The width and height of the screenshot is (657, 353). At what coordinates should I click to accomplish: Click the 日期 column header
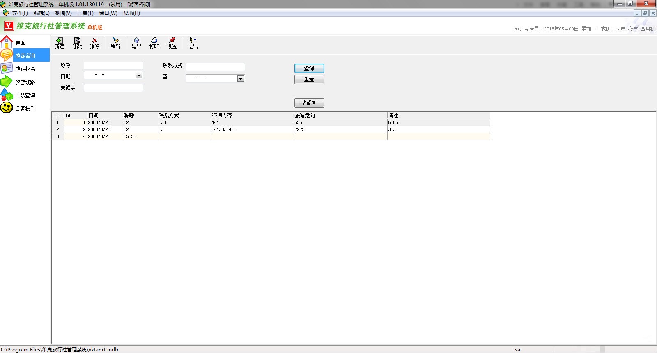pos(105,115)
